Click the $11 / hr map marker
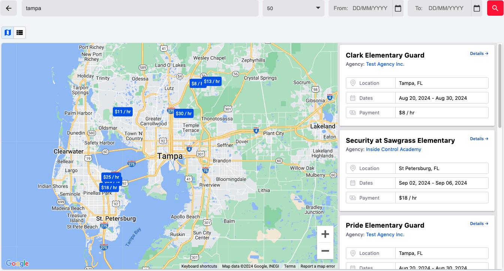504x271 pixels. (123, 112)
